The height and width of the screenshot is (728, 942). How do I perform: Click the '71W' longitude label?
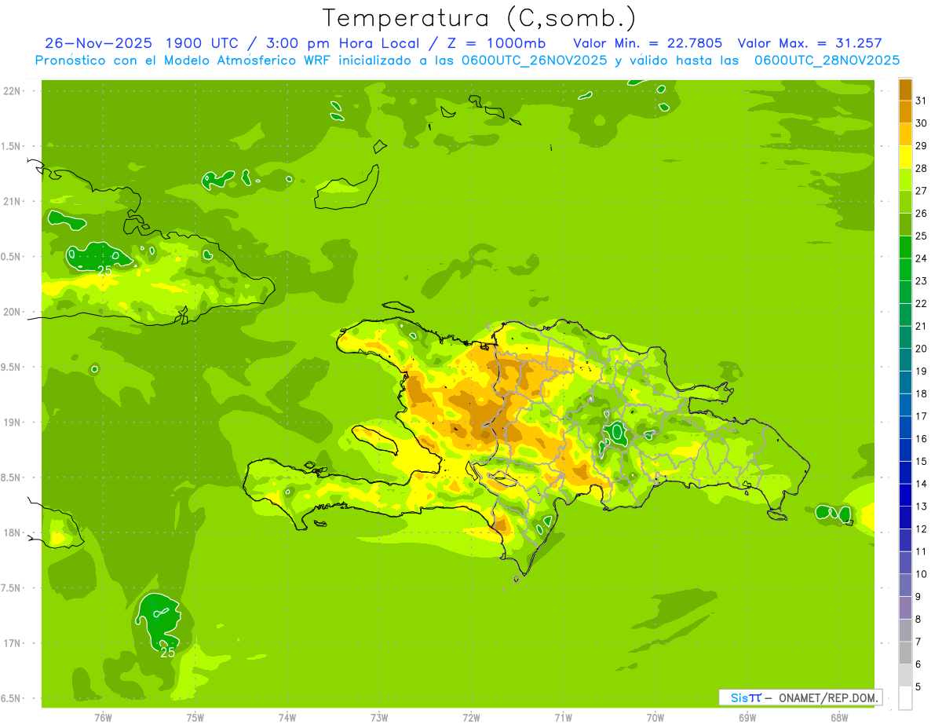point(563,718)
